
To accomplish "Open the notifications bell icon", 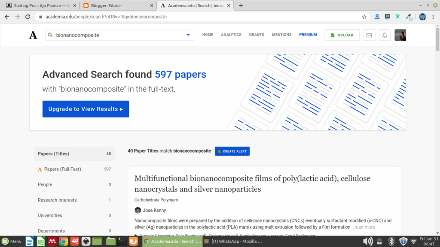I will click(385, 35).
